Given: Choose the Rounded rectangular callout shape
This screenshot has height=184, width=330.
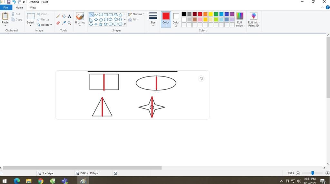Looking at the screenshot, I should tap(111, 24).
